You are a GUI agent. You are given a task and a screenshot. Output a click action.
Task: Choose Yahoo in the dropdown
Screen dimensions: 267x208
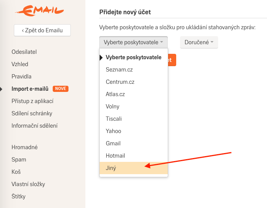click(133, 131)
